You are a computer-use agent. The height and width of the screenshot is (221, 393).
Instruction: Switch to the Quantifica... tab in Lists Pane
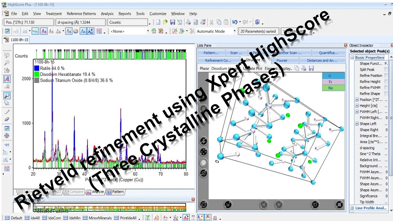[x=329, y=53]
